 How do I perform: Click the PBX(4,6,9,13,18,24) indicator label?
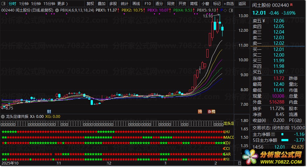[x=77, y=10]
